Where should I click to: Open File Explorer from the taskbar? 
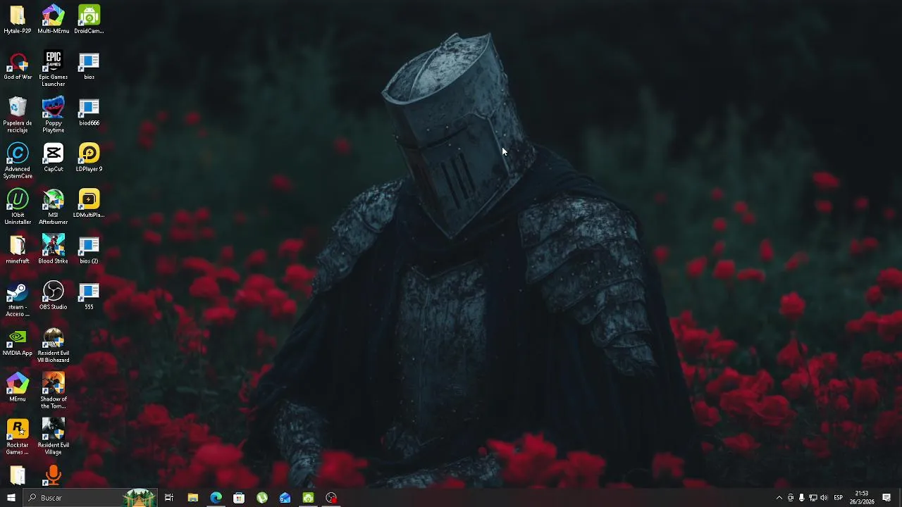192,498
